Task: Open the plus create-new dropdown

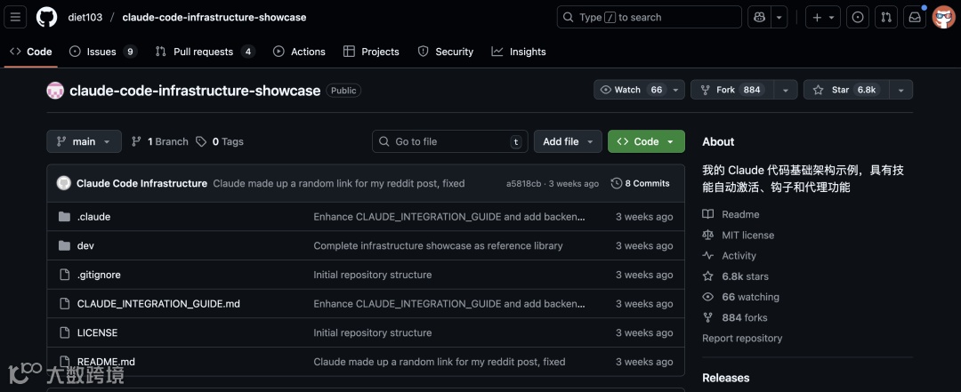Action: (823, 17)
